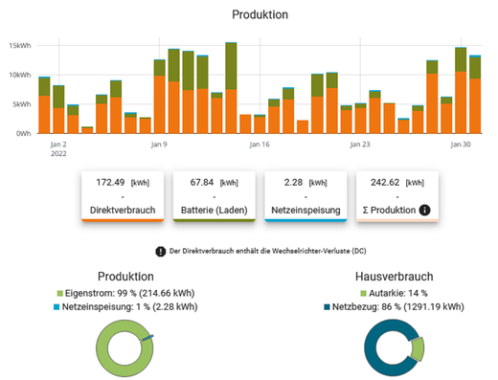The height and width of the screenshot is (380, 498).
Task: Open the Σ Produktion 242.62 kWh card
Action: pyautogui.click(x=397, y=196)
